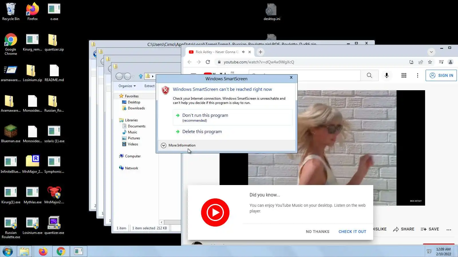Open Chrome media controls icon
This screenshot has width=458, height=257.
(441, 62)
